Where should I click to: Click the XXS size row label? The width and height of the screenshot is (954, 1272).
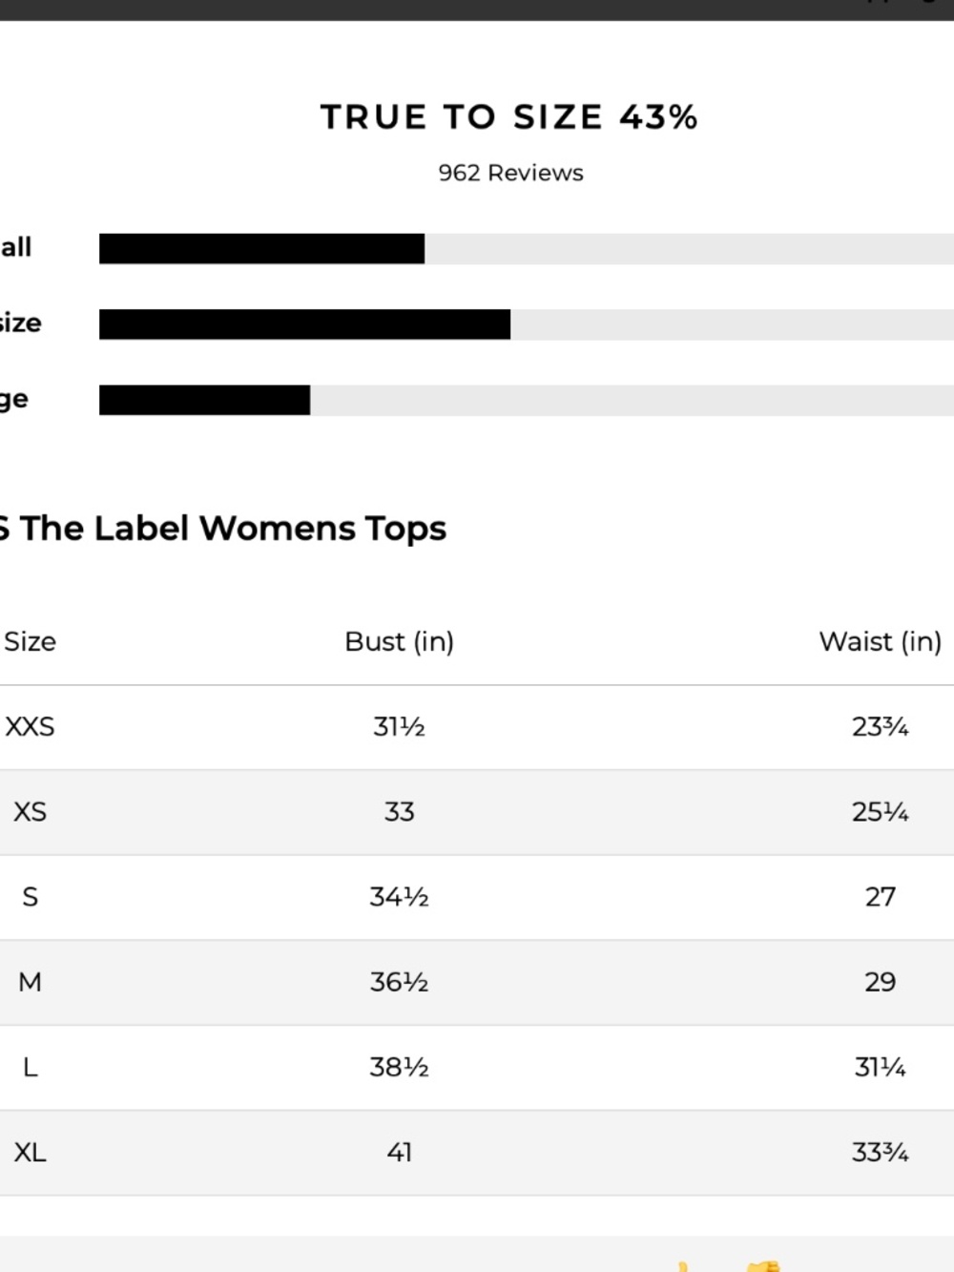click(x=30, y=727)
